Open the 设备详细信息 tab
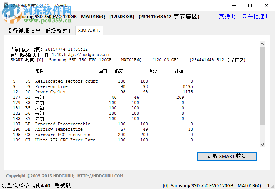 pyautogui.click(x=24, y=31)
